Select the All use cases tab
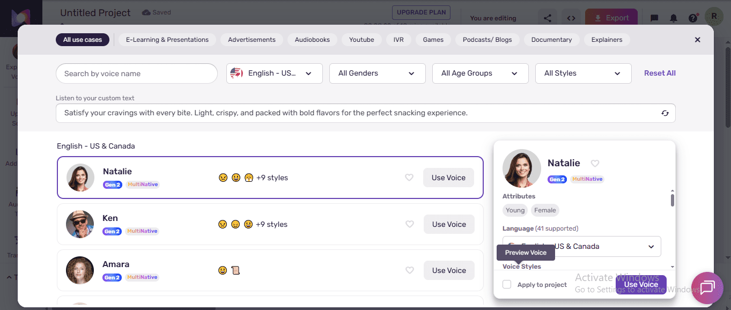 tap(83, 40)
